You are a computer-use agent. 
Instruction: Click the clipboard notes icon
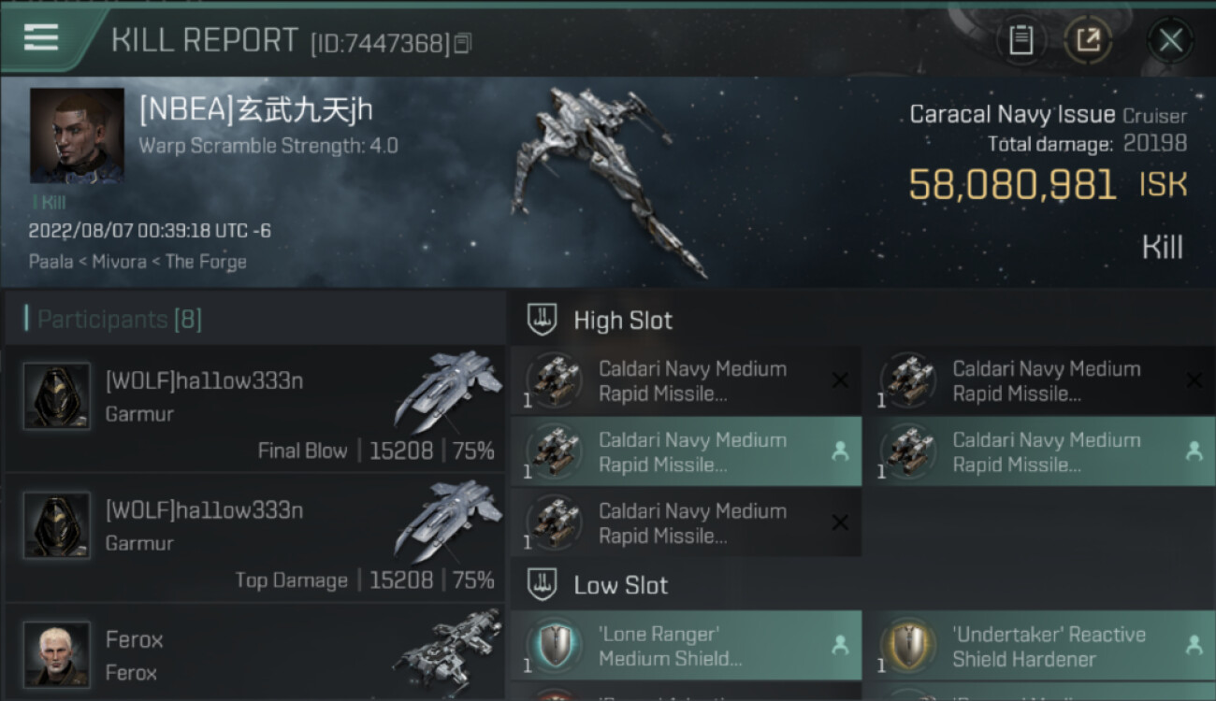coord(1021,40)
